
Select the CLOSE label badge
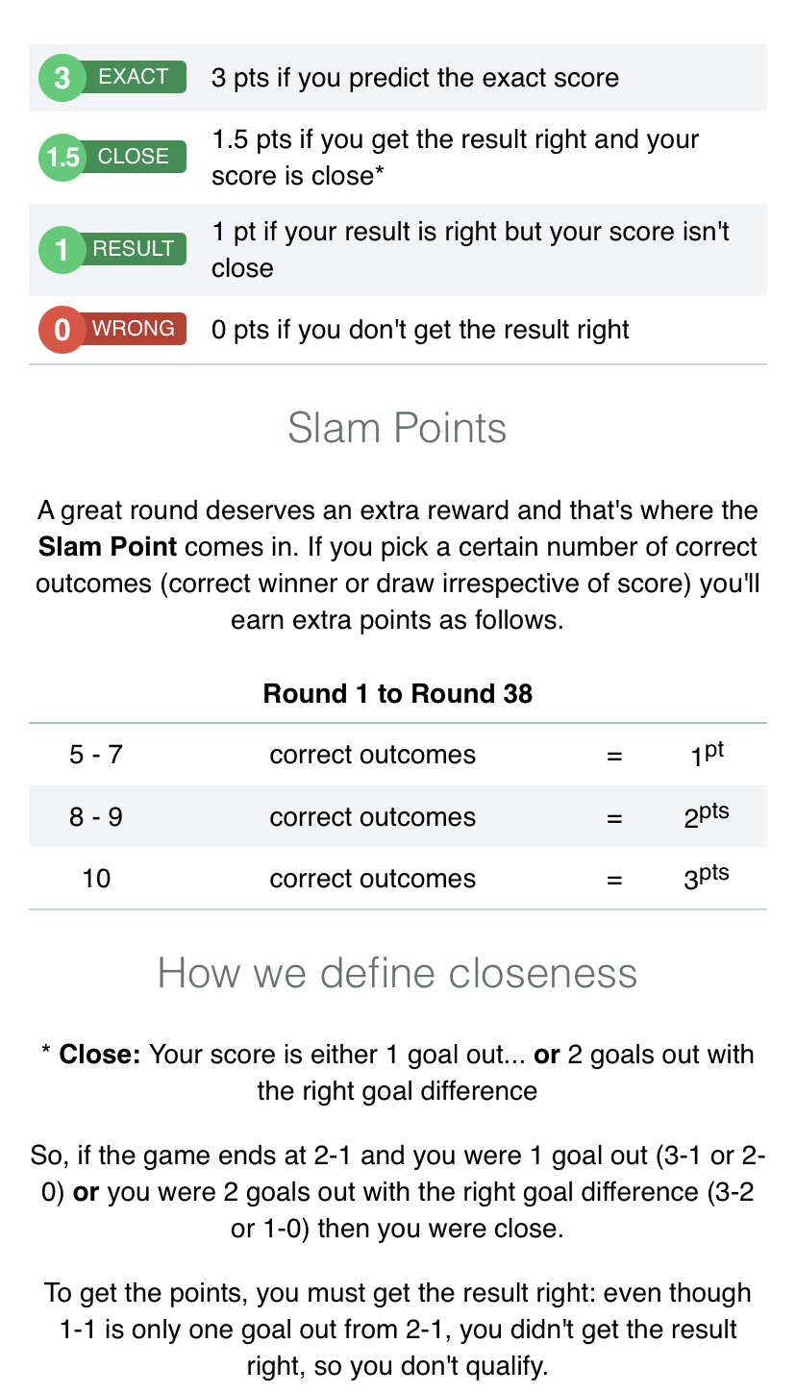[134, 157]
